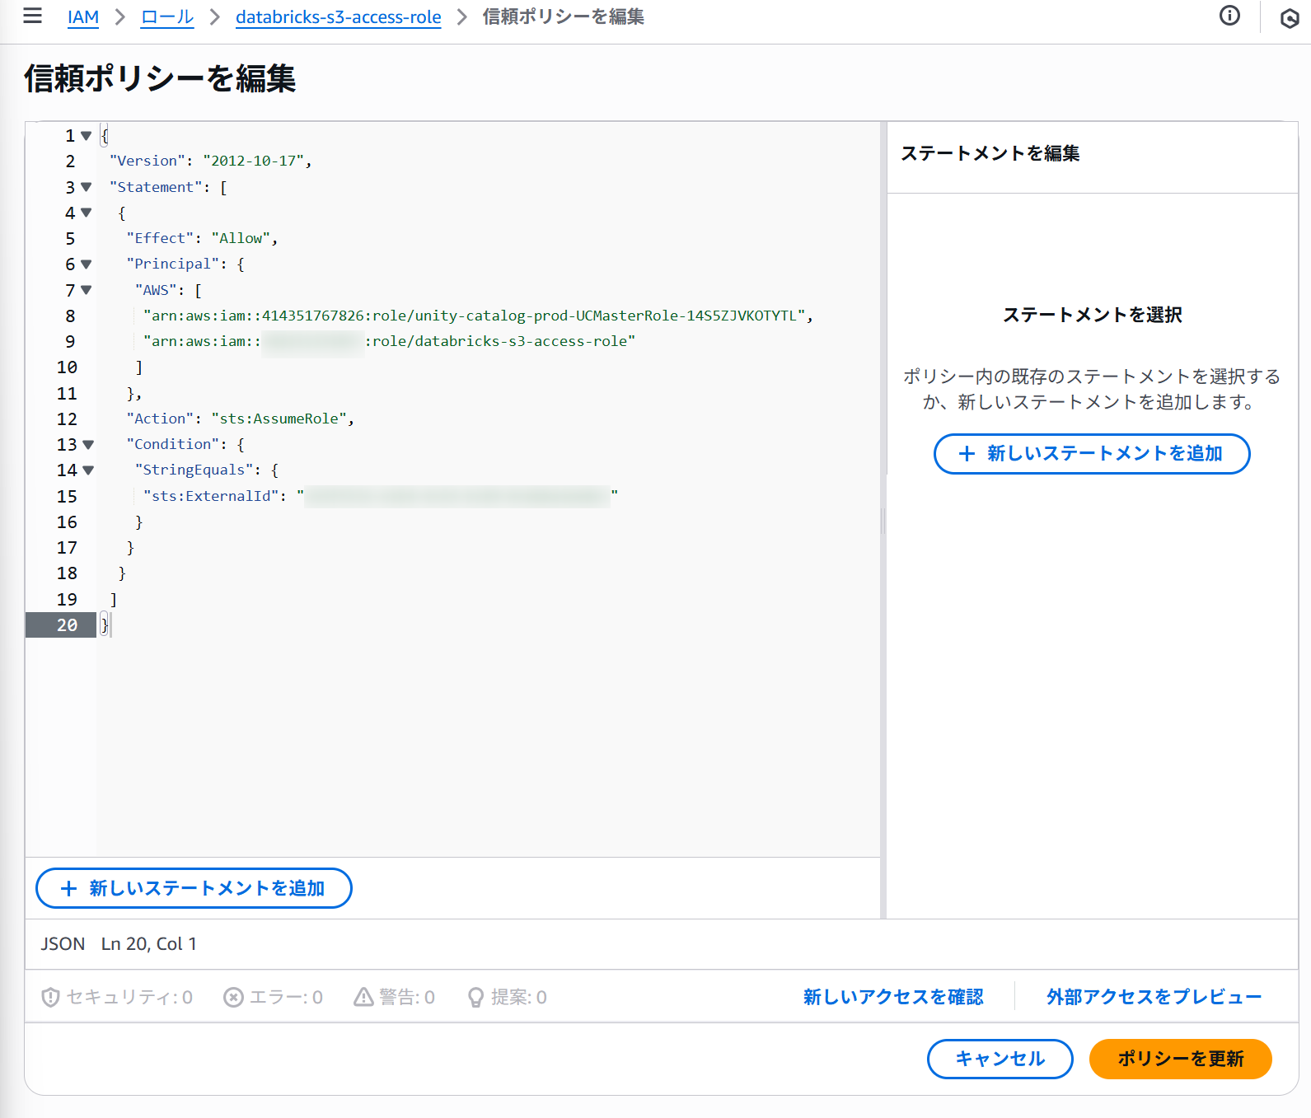Click the "sts:ExternalId" key on line 15
The height and width of the screenshot is (1118, 1311).
(x=211, y=497)
